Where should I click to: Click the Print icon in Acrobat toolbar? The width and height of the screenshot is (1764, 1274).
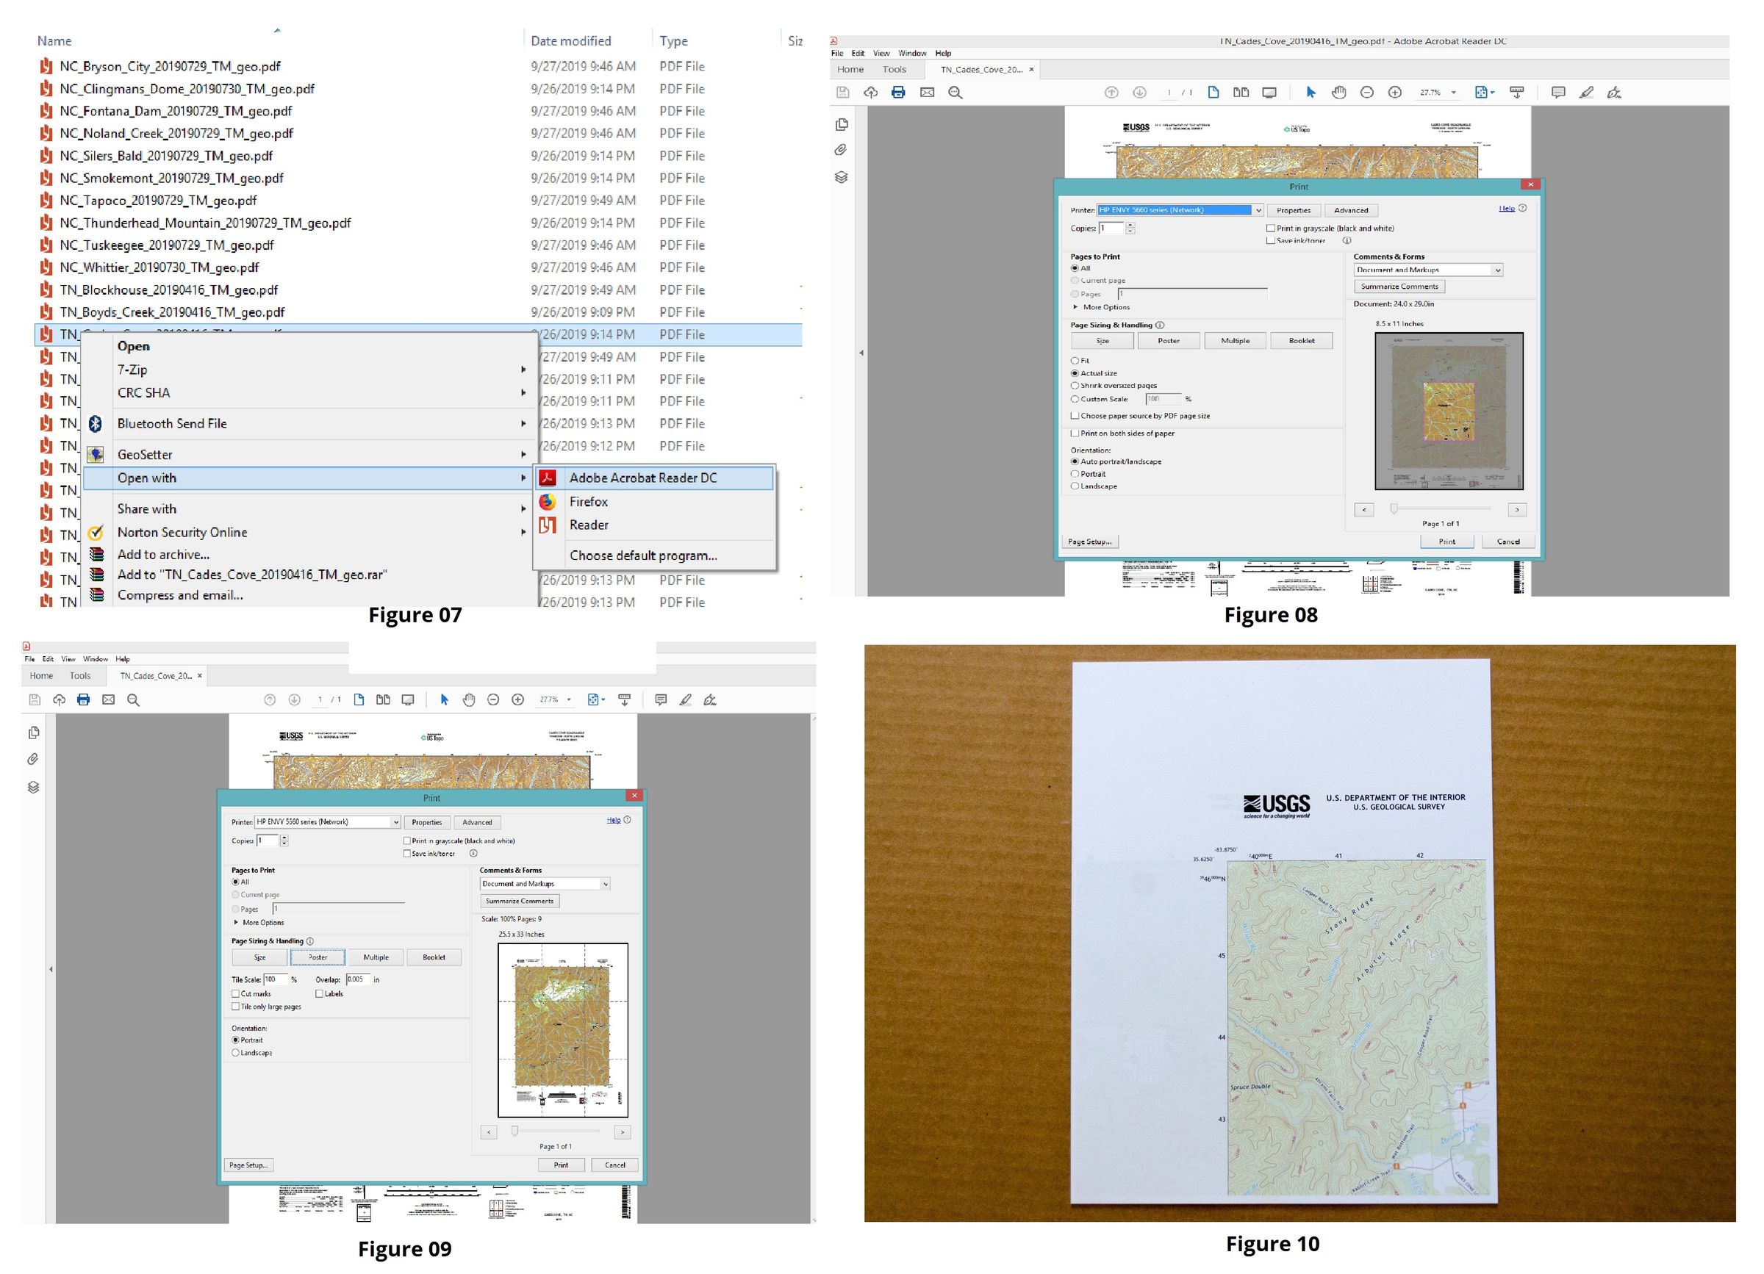[900, 92]
